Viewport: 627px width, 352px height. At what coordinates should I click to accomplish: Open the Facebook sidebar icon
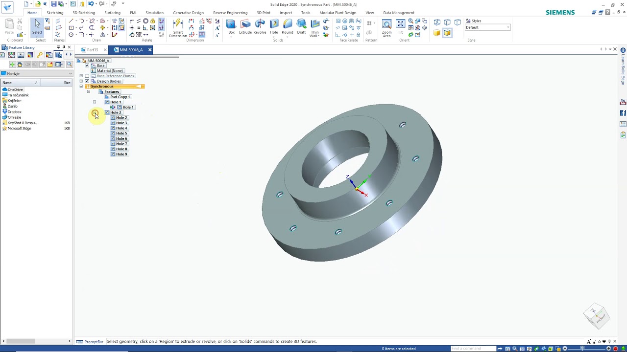[623, 113]
